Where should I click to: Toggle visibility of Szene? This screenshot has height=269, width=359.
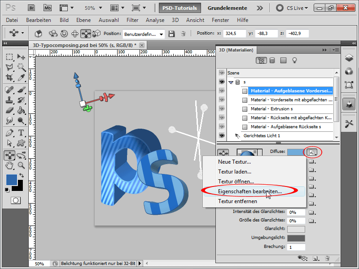(222, 73)
